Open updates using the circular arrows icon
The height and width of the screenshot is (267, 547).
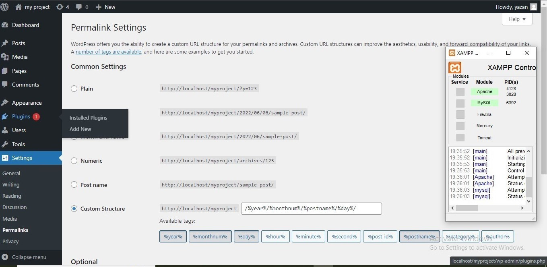pos(59,6)
